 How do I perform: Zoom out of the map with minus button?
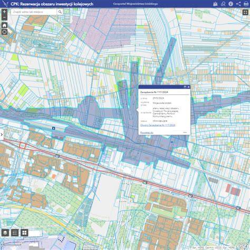[x=4, y=17]
